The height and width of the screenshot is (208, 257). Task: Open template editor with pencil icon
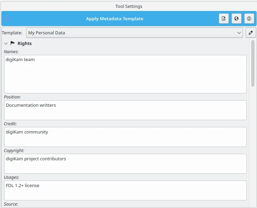250,33
